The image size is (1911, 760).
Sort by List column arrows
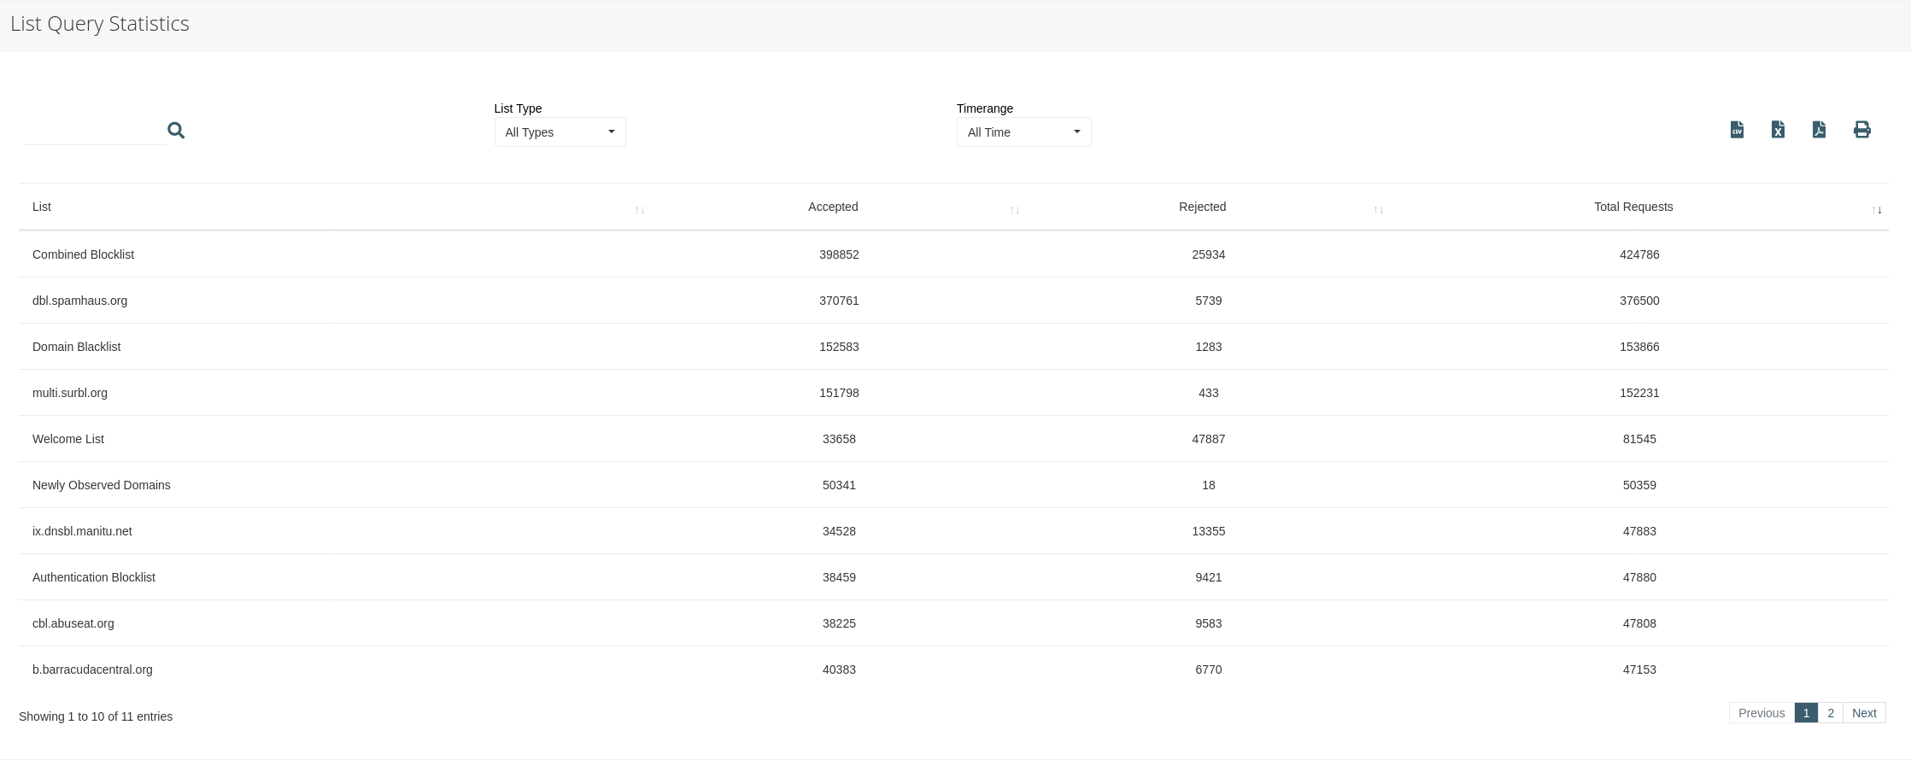[640, 210]
